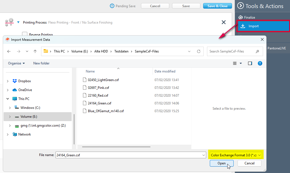Click the horizontal scrollbar in file list
This screenshot has height=173, width=290.
point(116,147)
